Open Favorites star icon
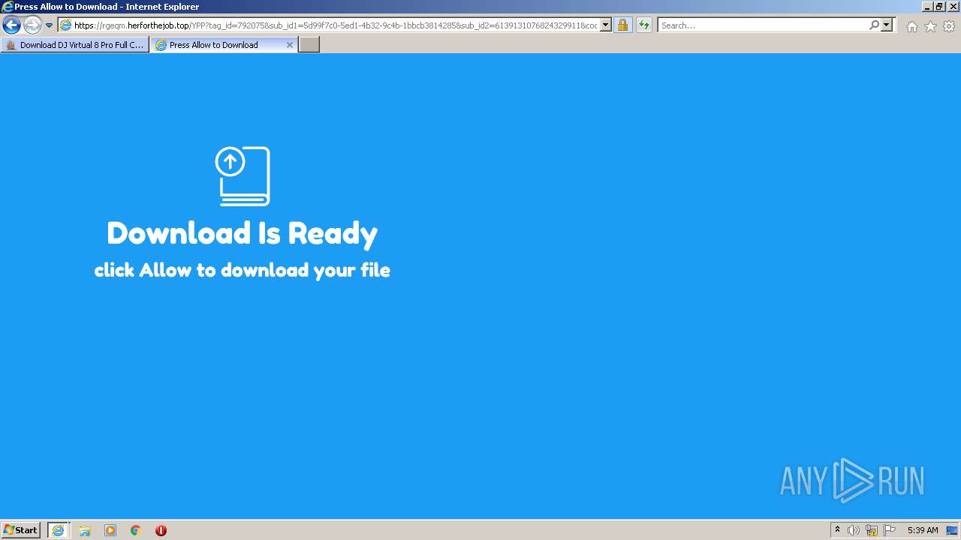The height and width of the screenshot is (540, 961). point(930,26)
